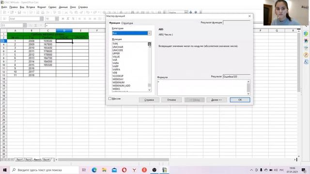Select the Функции tab in the dialog
310x174 pixels.
[114, 23]
